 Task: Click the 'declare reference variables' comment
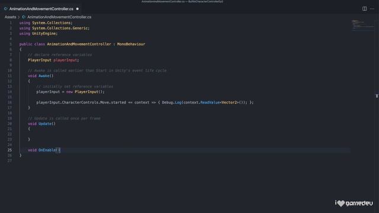(60, 55)
